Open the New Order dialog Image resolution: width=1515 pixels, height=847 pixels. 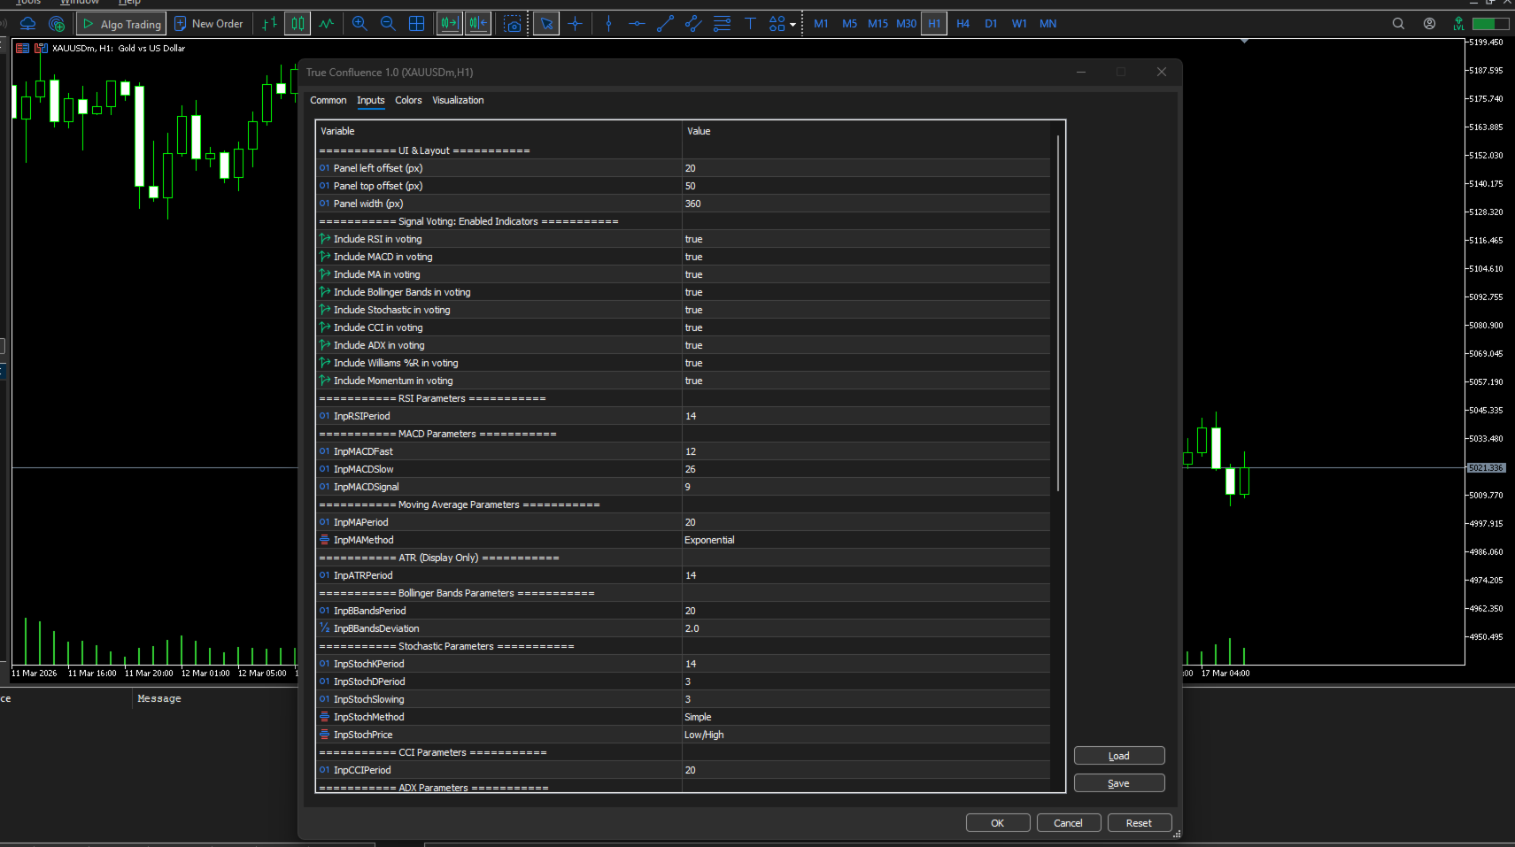[209, 24]
